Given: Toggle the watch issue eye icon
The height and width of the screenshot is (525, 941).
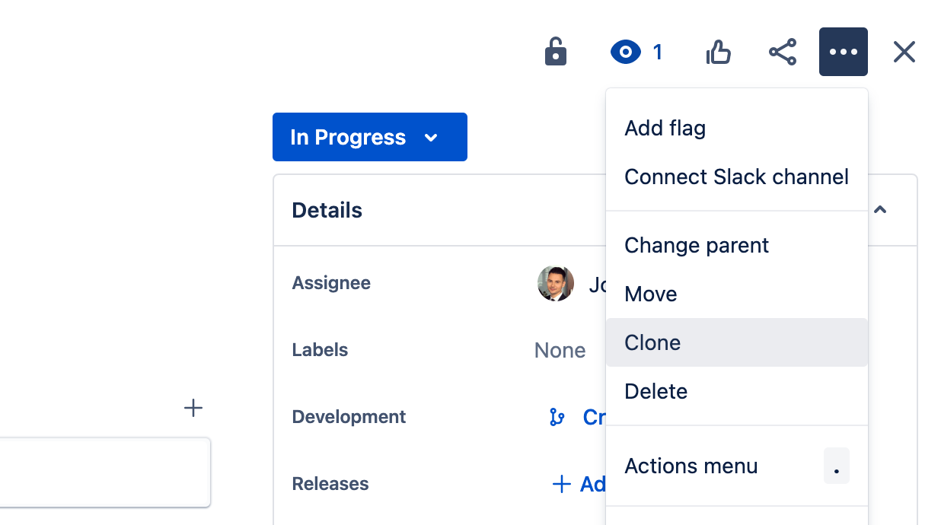Looking at the screenshot, I should [x=626, y=52].
